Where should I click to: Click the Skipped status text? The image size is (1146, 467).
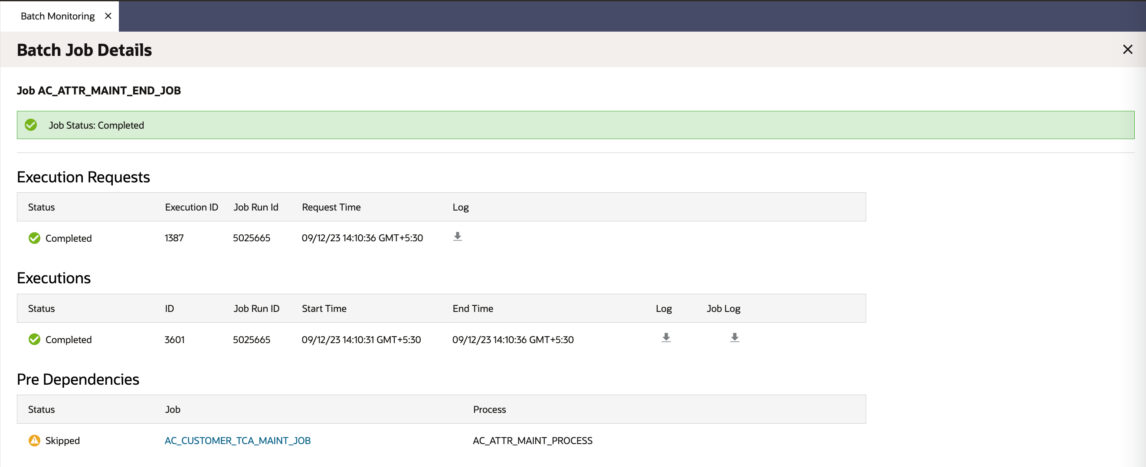63,440
